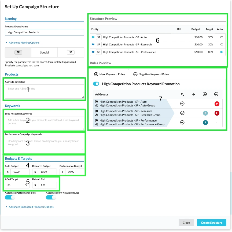Click the blue flag beside SP - Research entity
The width and height of the screenshot is (232, 232).
coord(93,45)
